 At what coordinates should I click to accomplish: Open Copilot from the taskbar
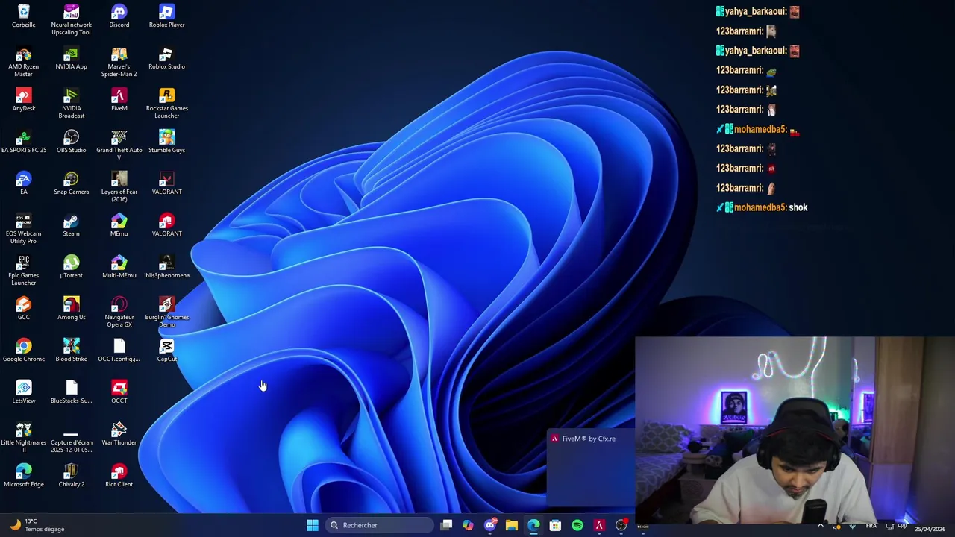click(468, 525)
